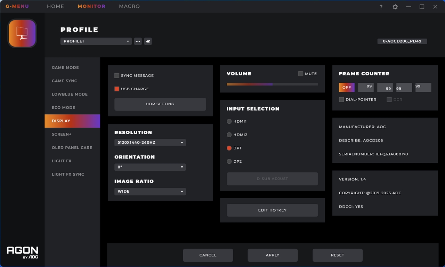Open the Game Mode section
Screen dimensions: 445x267
tap(72, 67)
